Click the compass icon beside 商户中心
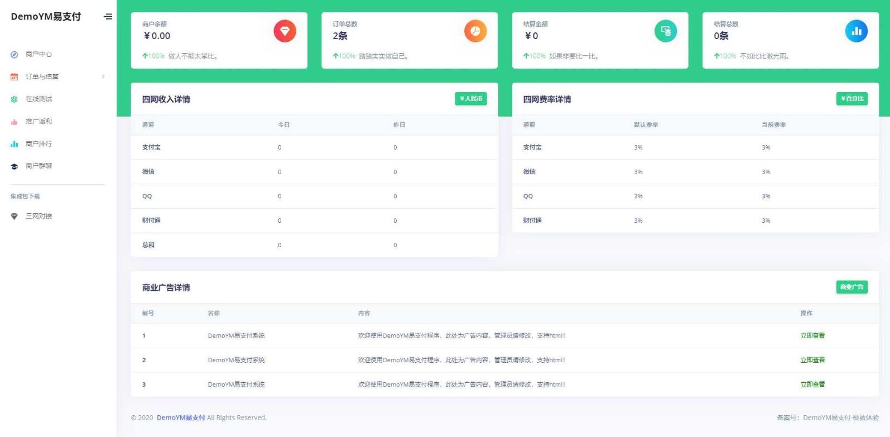 click(15, 55)
